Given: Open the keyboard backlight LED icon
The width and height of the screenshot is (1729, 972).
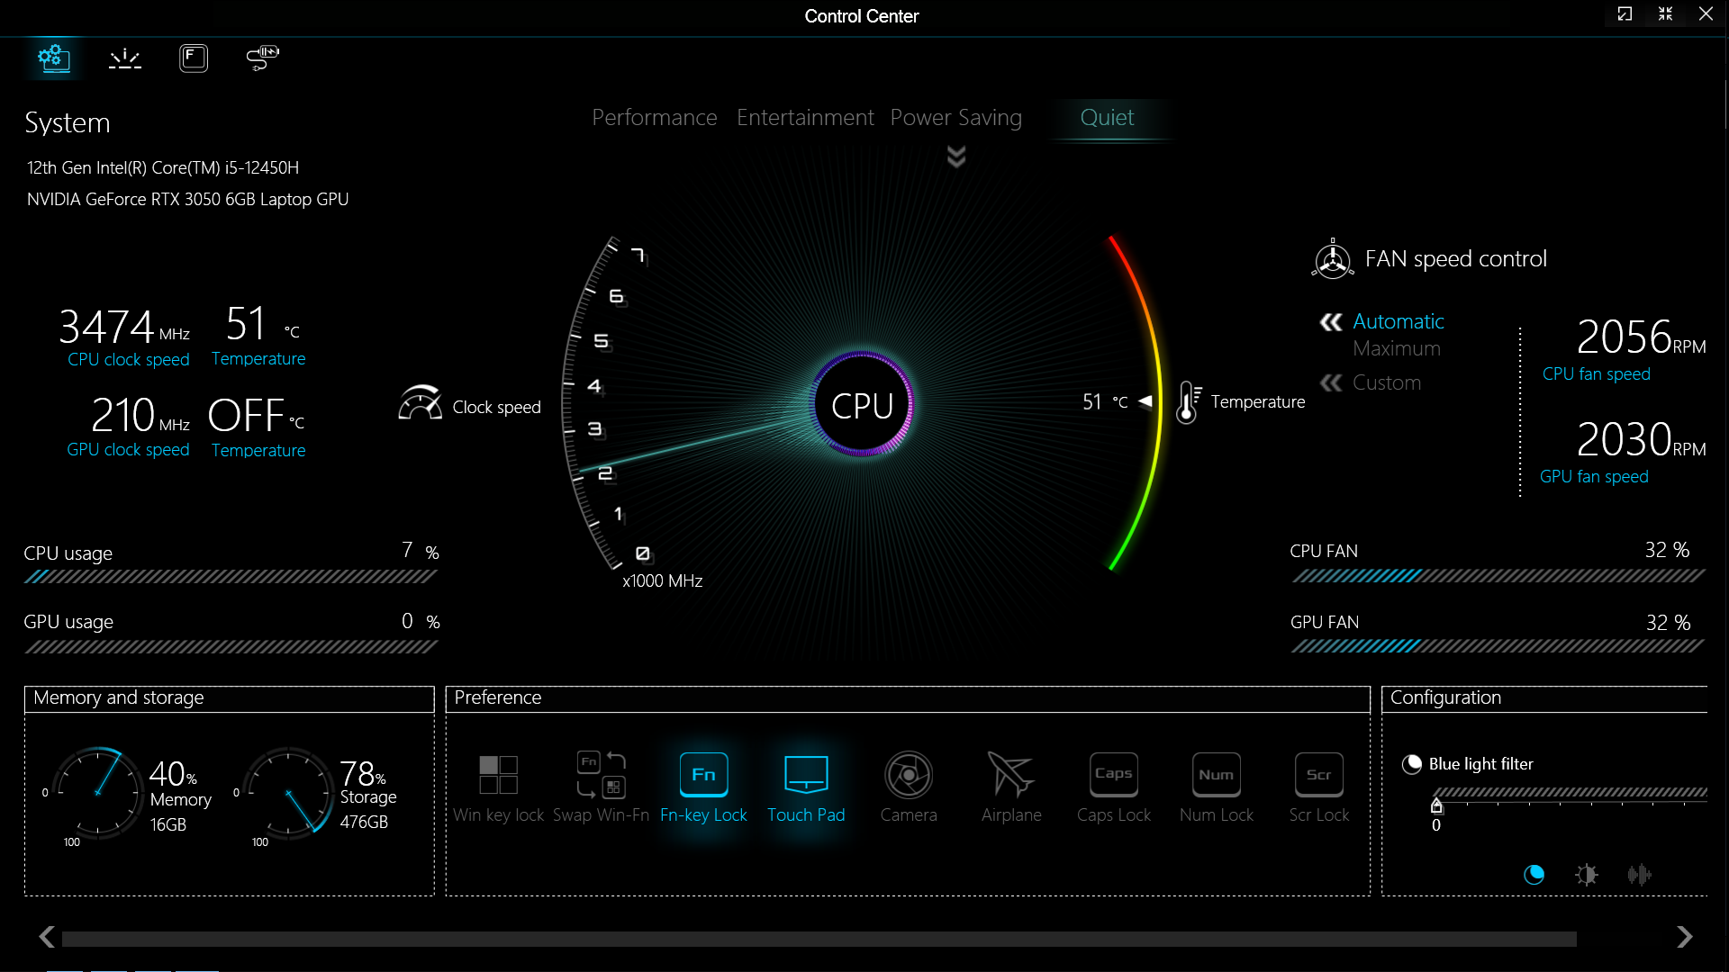Looking at the screenshot, I should click(124, 58).
